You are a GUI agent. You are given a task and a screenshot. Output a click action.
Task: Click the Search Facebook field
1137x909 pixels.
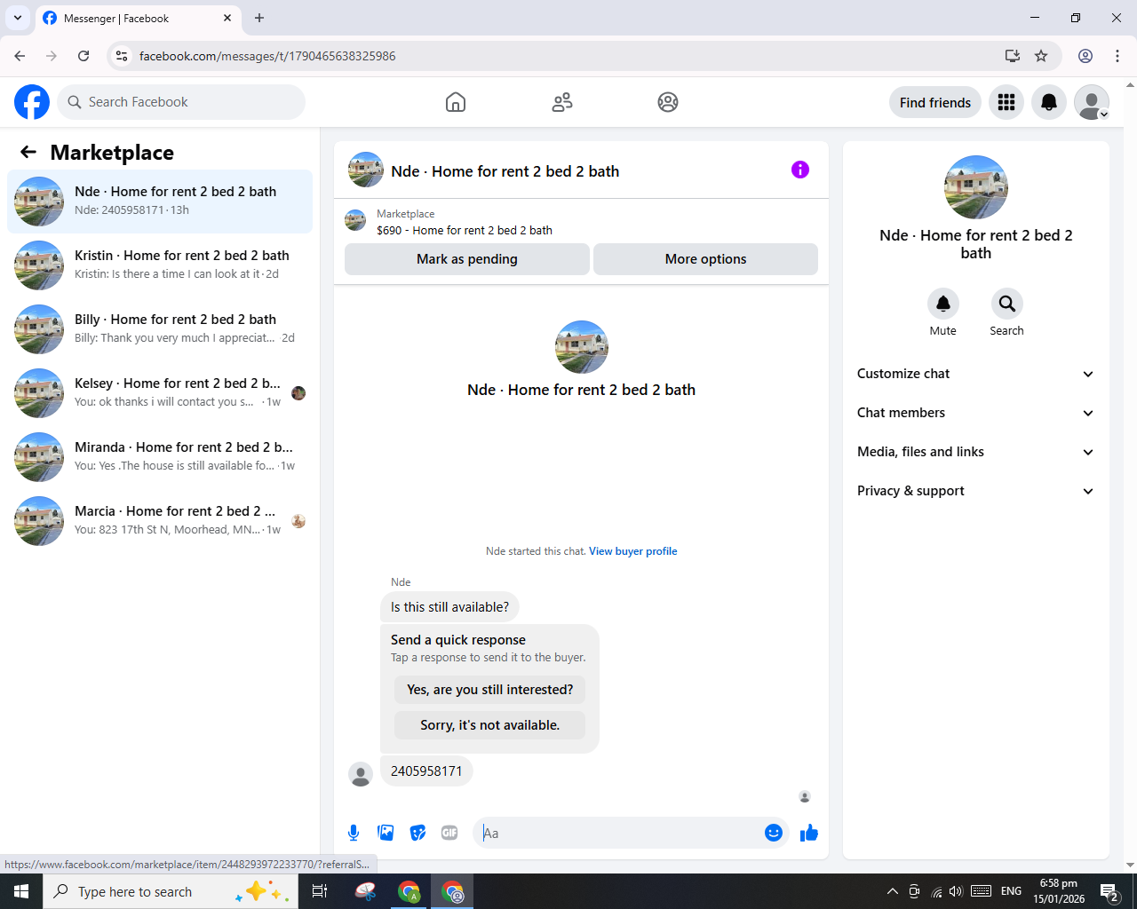(x=181, y=102)
